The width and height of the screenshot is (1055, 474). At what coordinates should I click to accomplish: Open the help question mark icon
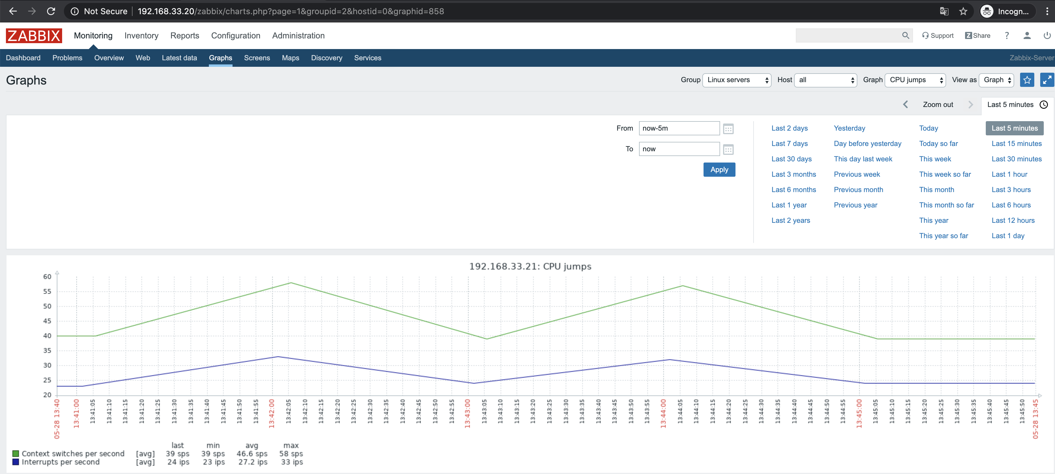1007,35
